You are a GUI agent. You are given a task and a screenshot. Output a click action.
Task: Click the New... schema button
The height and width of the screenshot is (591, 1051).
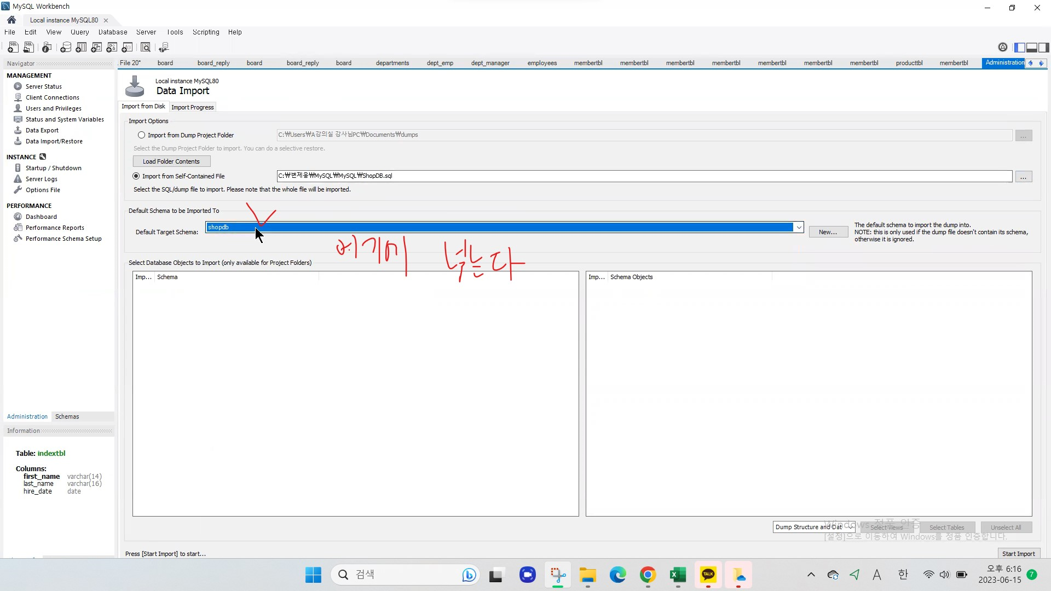pyautogui.click(x=828, y=232)
